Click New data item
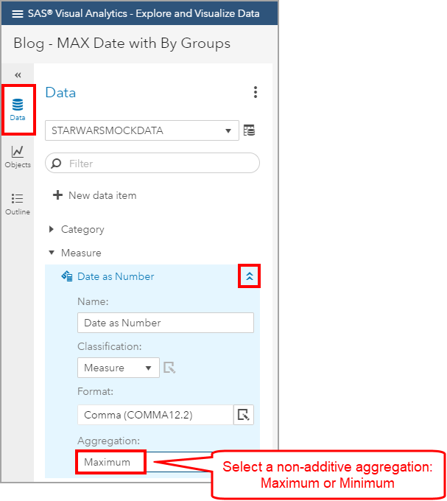 [x=95, y=195]
